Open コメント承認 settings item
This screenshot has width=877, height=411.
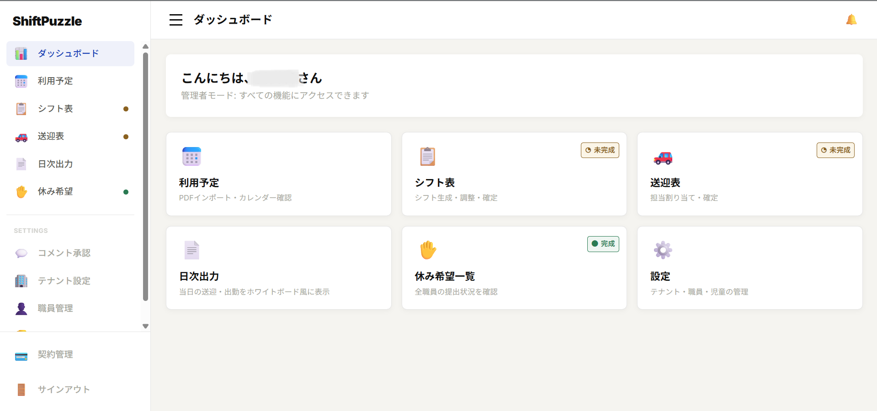click(70, 253)
